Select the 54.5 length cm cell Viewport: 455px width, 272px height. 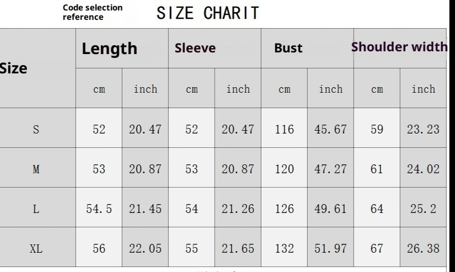[99, 208]
